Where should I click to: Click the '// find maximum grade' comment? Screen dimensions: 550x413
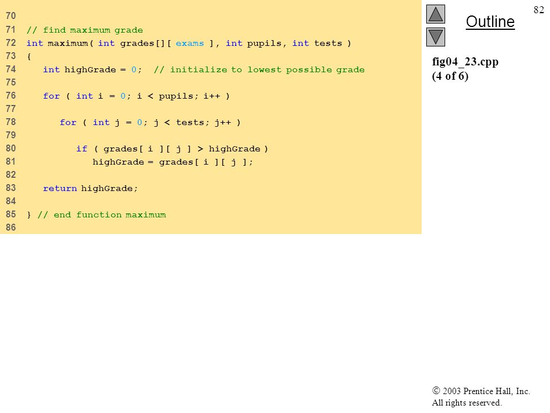pyautogui.click(x=85, y=30)
